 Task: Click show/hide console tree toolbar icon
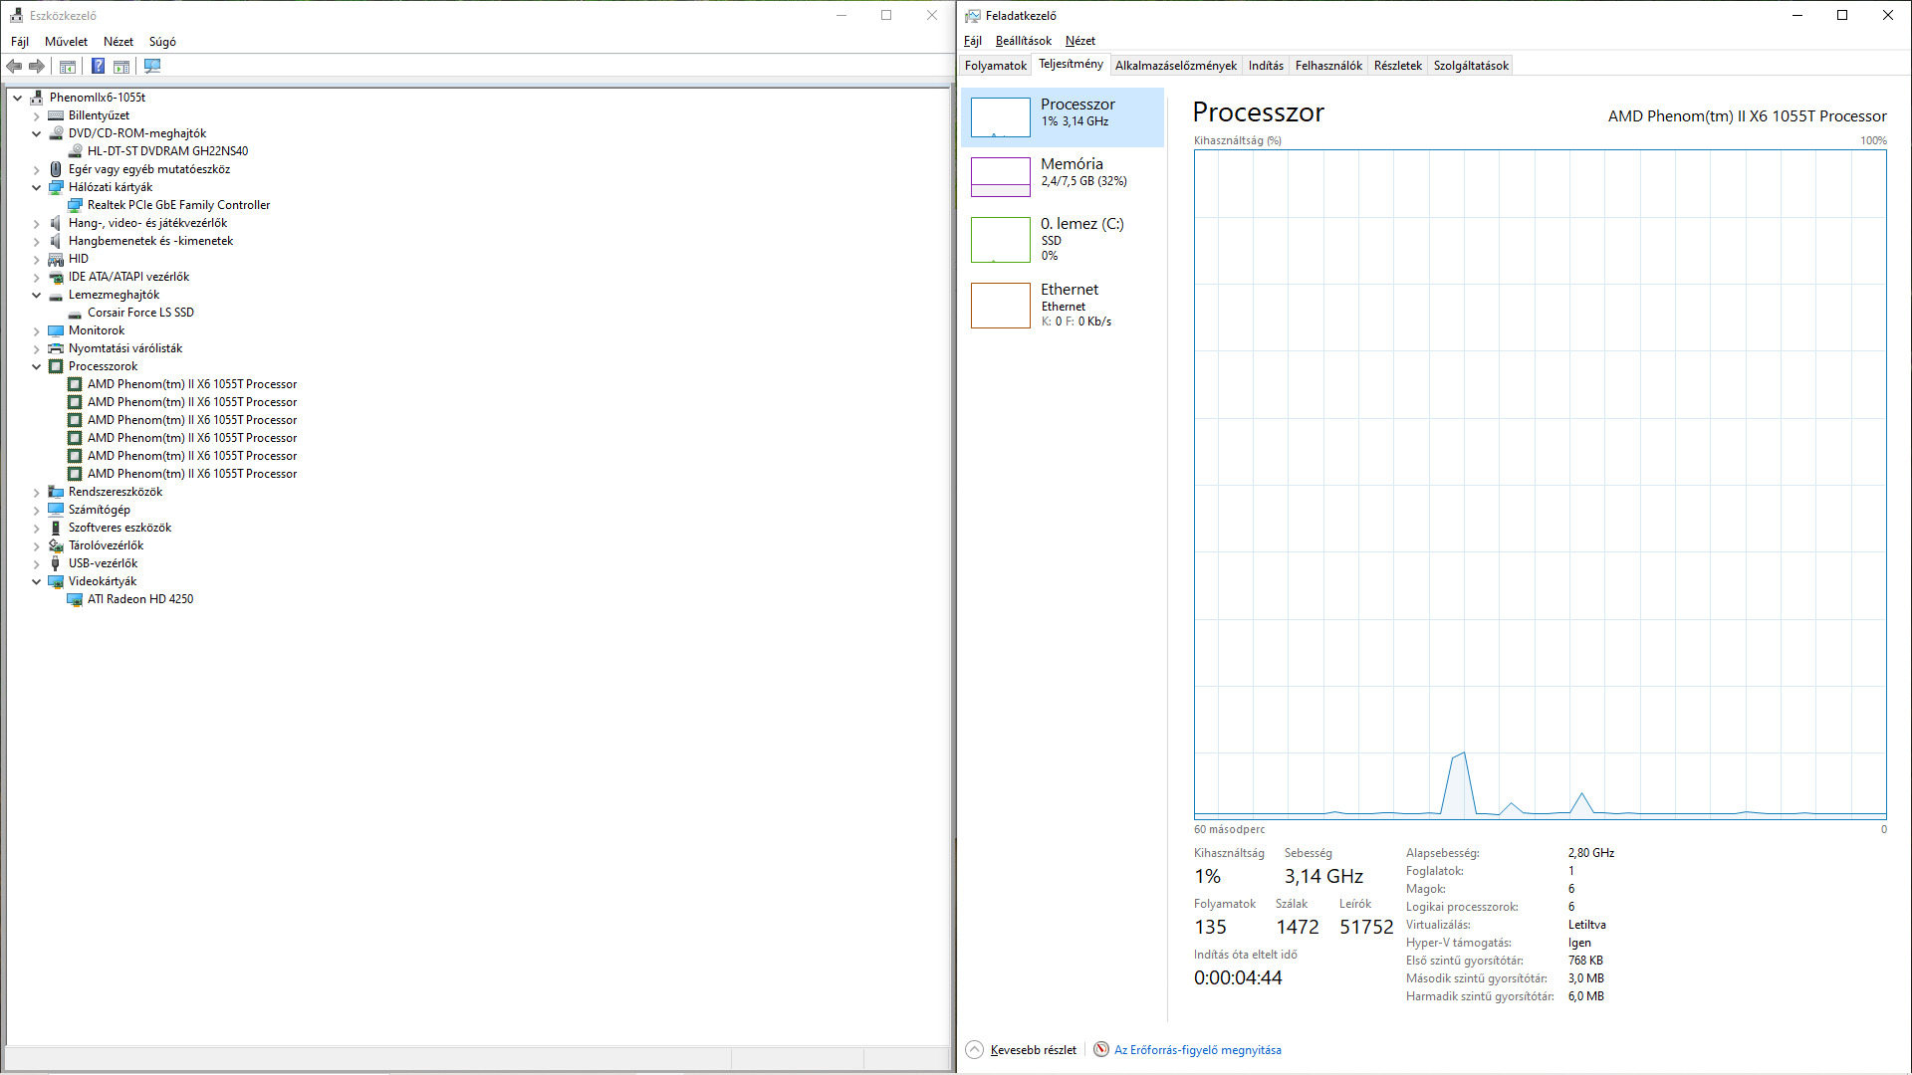pyautogui.click(x=68, y=66)
